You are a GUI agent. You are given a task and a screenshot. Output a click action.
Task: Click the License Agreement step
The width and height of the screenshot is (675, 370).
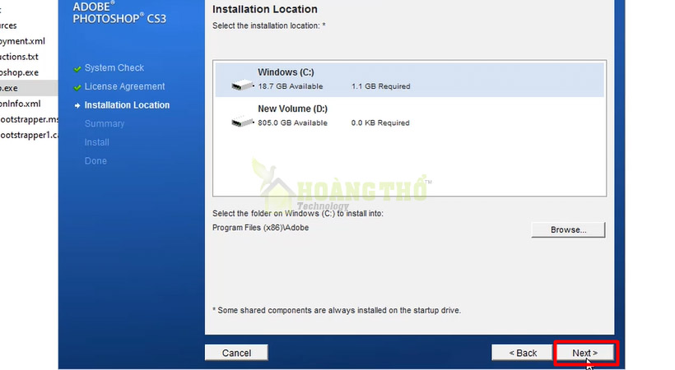pos(124,86)
